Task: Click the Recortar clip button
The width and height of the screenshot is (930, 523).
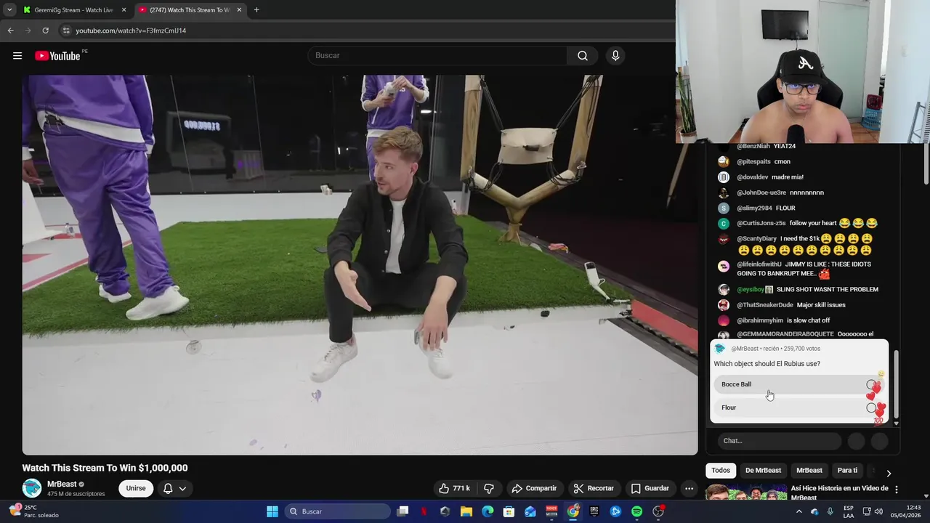Action: (594, 488)
